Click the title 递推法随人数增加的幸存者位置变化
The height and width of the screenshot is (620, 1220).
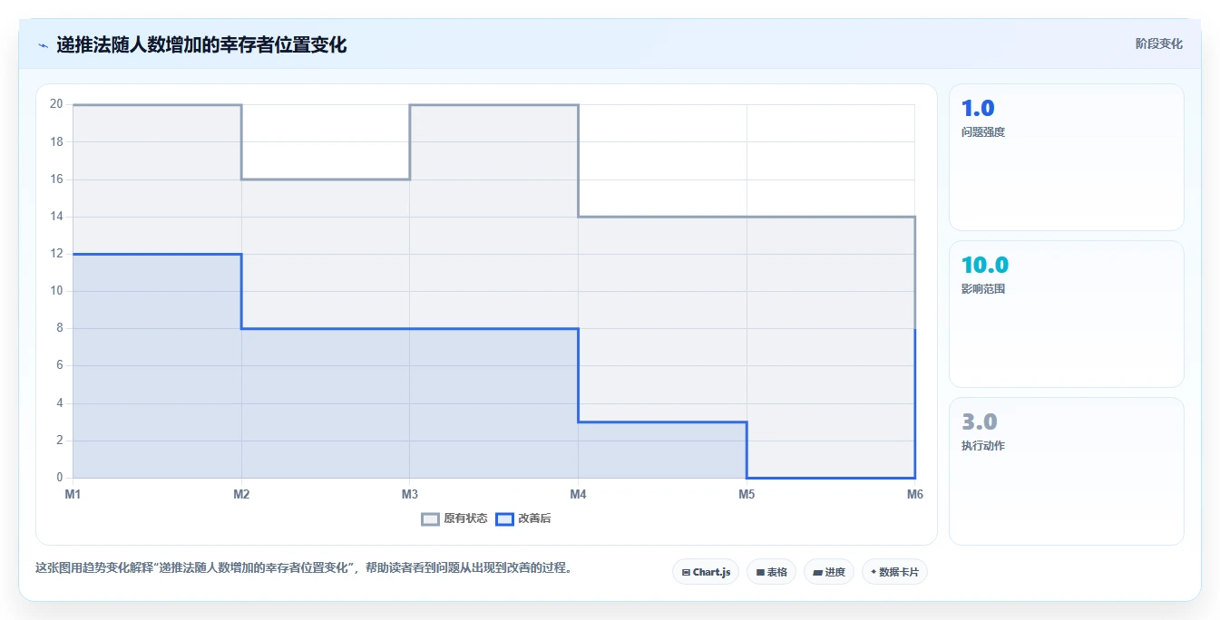pyautogui.click(x=201, y=44)
